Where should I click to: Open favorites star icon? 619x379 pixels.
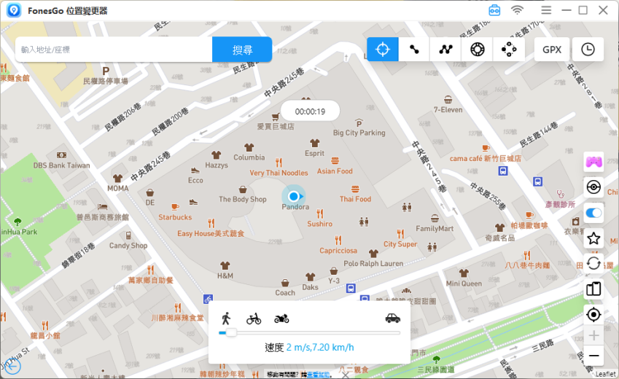coord(593,238)
